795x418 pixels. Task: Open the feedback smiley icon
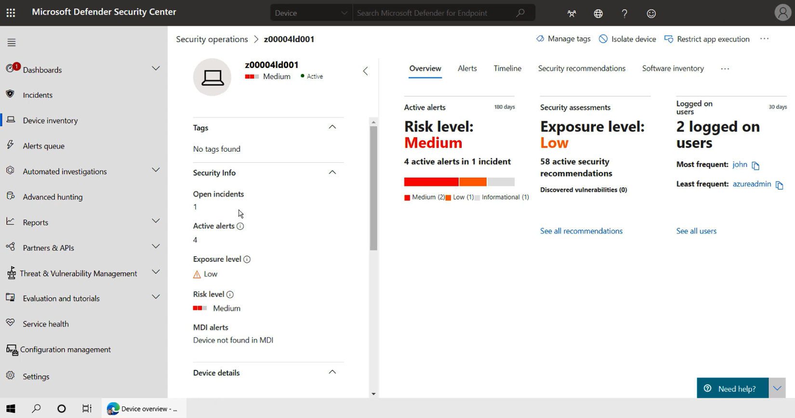651,13
